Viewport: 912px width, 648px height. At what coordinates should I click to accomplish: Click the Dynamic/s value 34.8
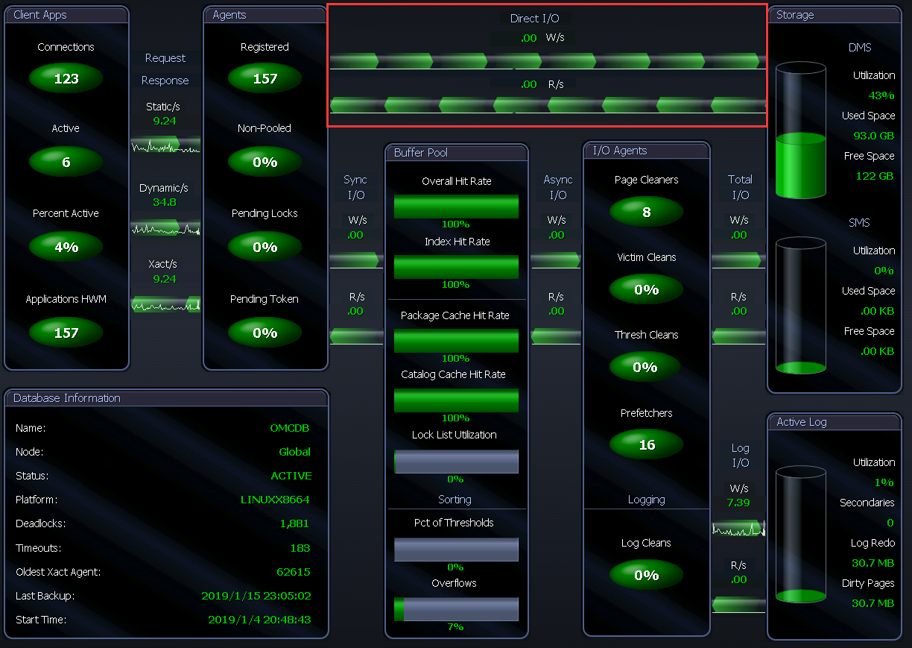tap(164, 202)
